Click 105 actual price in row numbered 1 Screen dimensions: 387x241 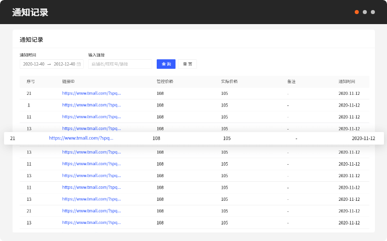coord(224,105)
